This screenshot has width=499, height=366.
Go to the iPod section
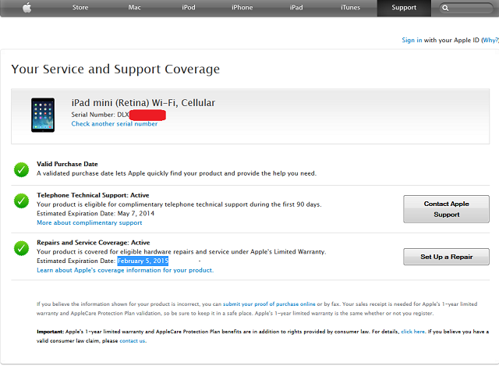(x=189, y=7)
